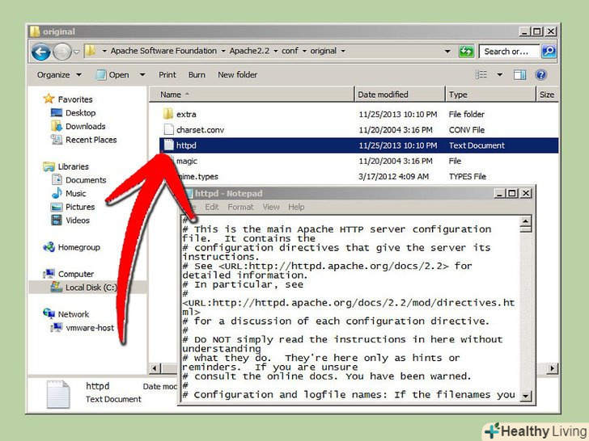589x441 pixels.
Task: Select the magic file row
Action: [358, 161]
